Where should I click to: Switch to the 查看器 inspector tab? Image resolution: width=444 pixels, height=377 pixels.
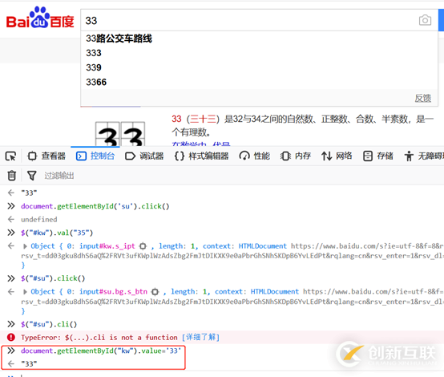46,156
